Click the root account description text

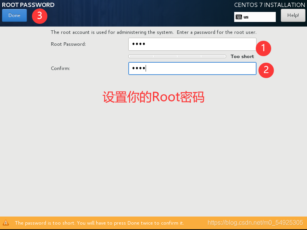(x=153, y=32)
